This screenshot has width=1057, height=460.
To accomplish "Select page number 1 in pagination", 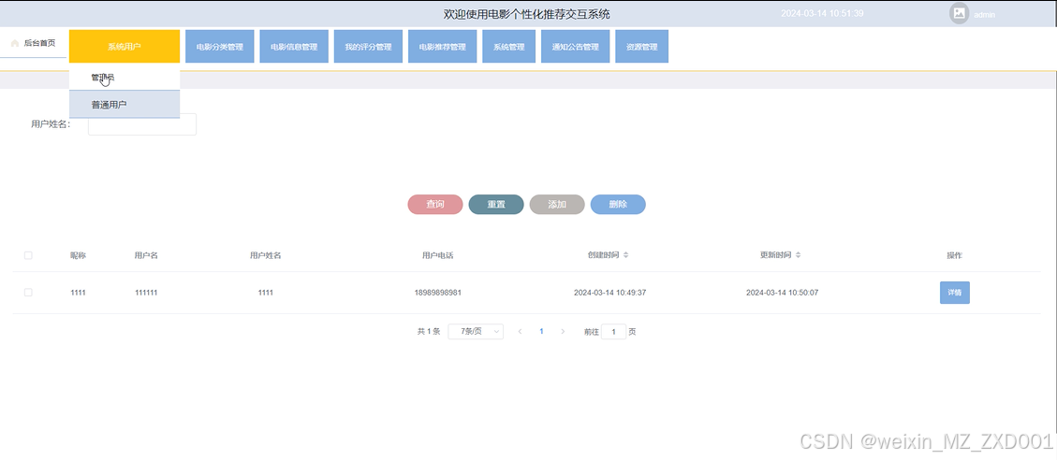I will click(x=541, y=331).
